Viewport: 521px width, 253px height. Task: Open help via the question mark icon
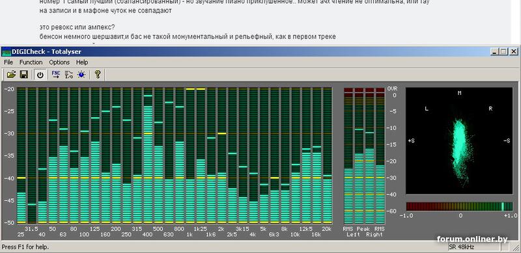97,74
